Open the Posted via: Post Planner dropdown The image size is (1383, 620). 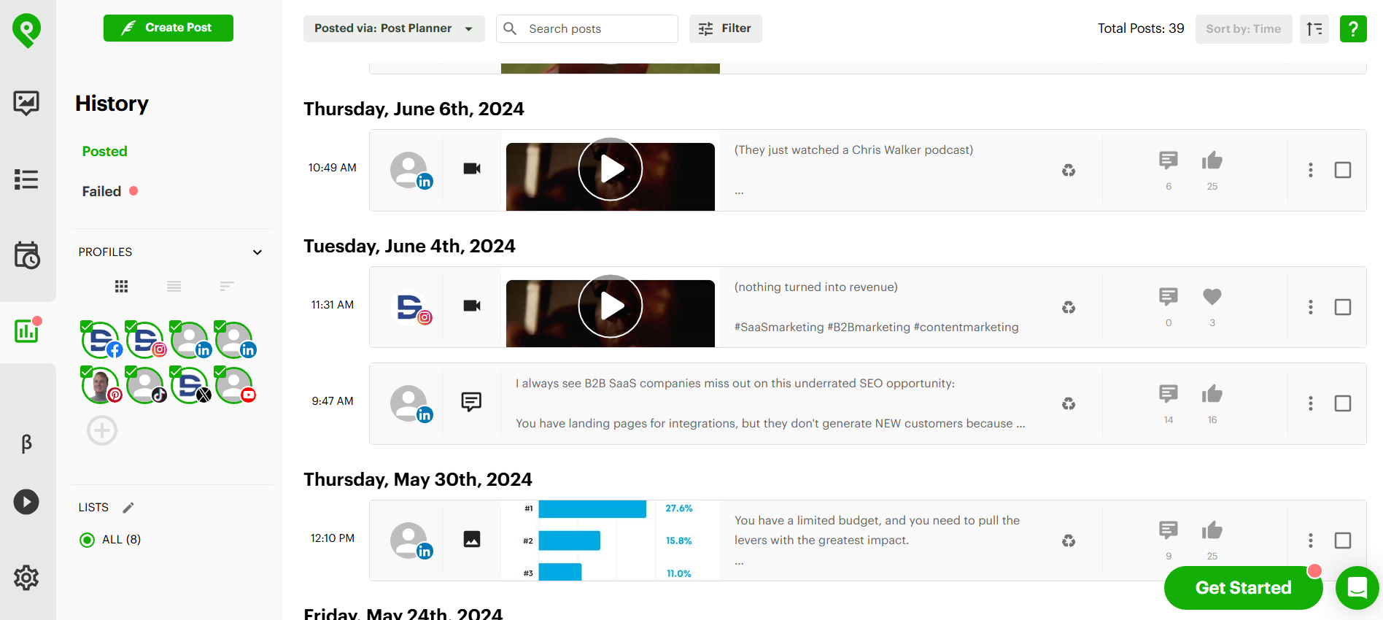394,28
